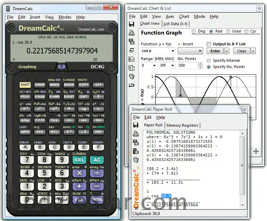Image resolution: width=267 pixels, height=221 pixels.
Task: Open Axes menu in Chart & List window
Action: click(170, 16)
